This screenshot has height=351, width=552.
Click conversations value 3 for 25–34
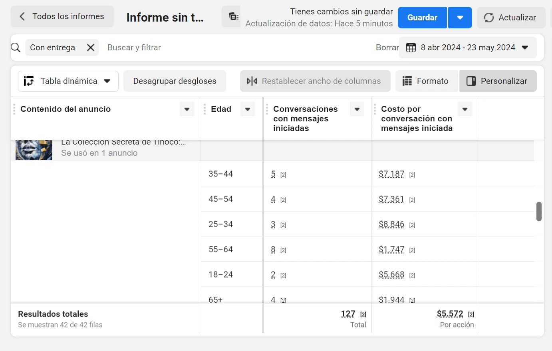tap(273, 224)
